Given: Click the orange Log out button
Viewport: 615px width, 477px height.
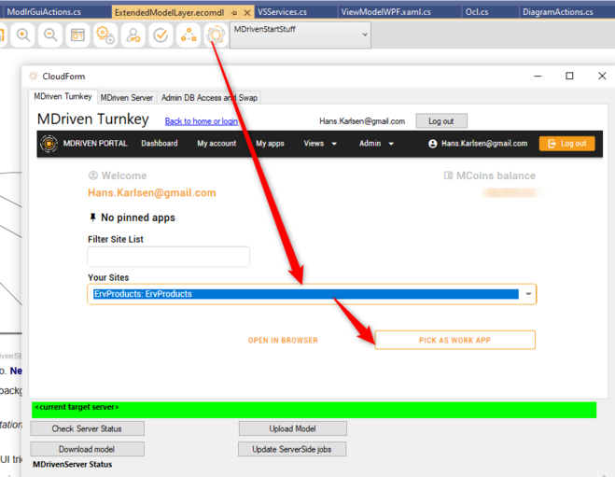Looking at the screenshot, I should [566, 144].
